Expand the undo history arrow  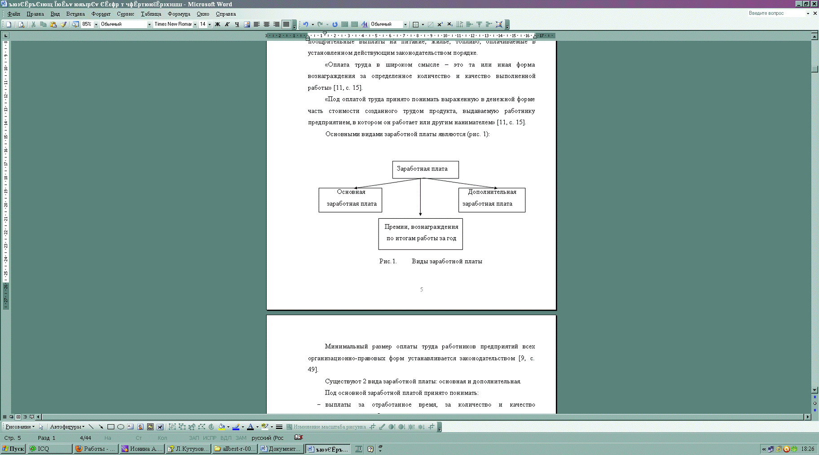[313, 25]
